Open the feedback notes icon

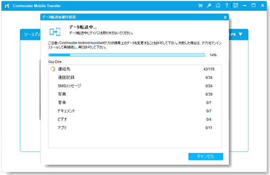click(x=236, y=5)
